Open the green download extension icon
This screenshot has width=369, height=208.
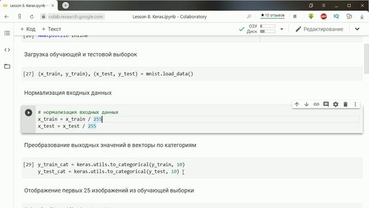[x=311, y=16]
